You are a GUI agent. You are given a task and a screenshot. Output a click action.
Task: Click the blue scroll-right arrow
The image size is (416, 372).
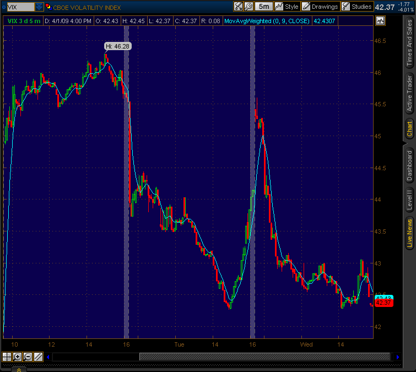tap(398, 357)
